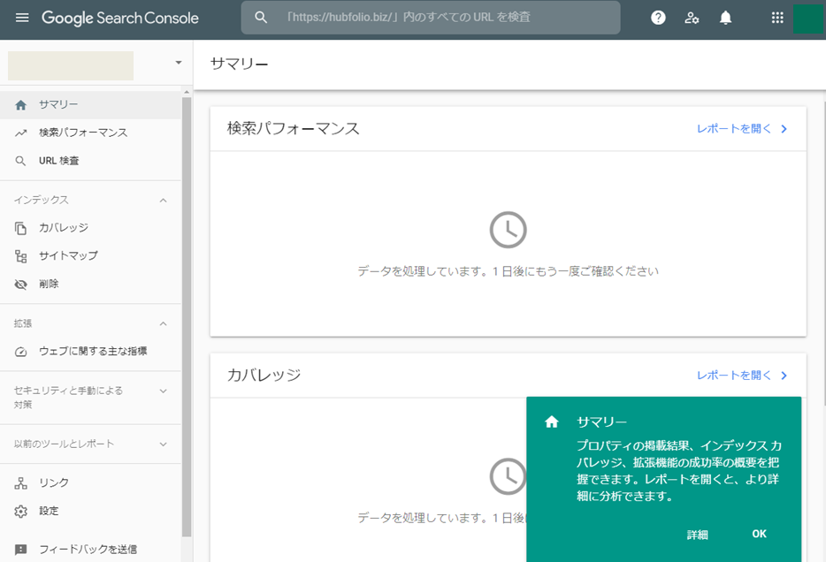Dismiss the tooltip with OK
The height and width of the screenshot is (562, 826).
click(759, 534)
